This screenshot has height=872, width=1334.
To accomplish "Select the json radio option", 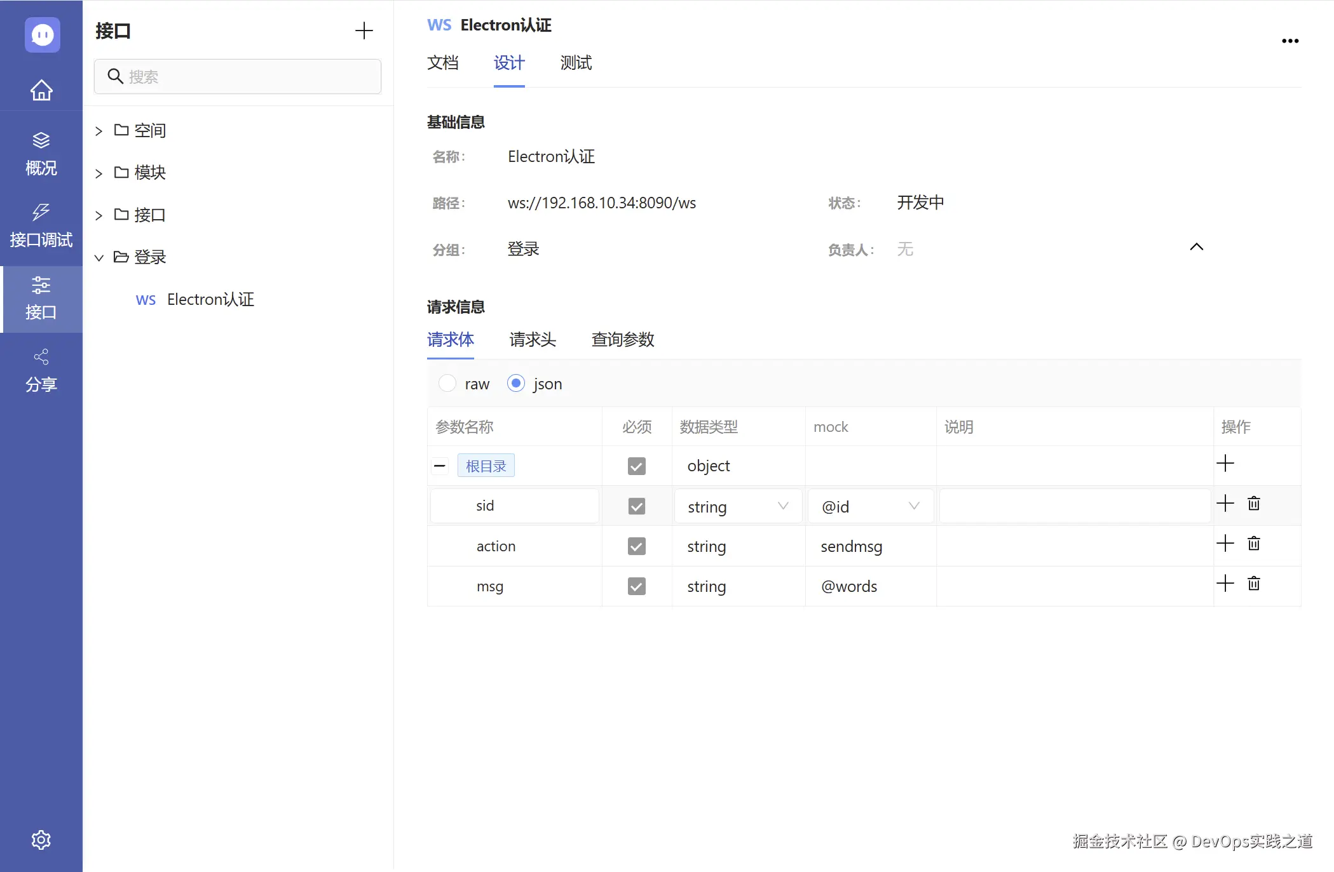I will point(516,383).
